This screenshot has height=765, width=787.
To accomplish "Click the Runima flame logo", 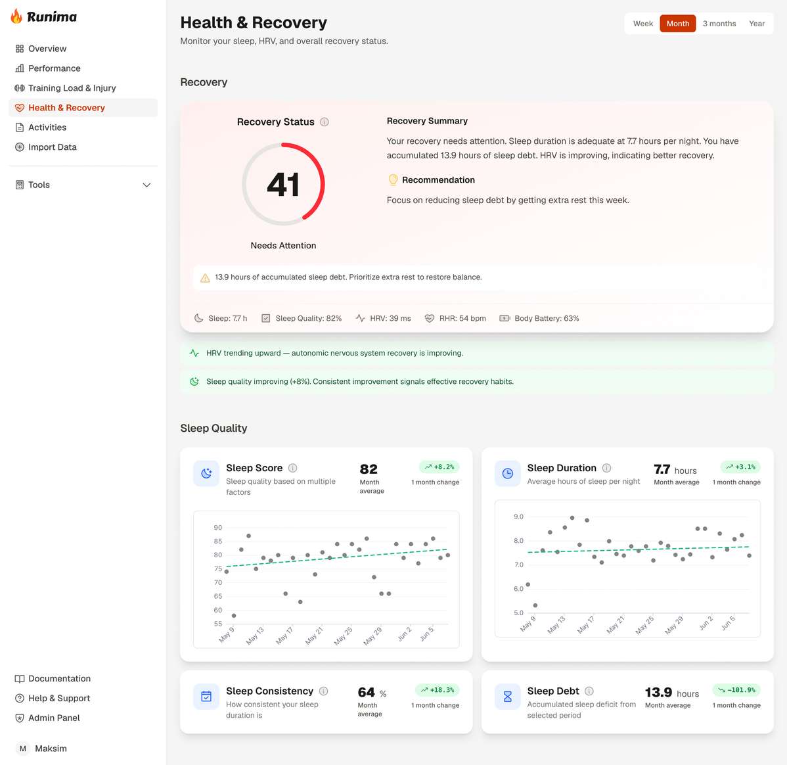I will click(16, 16).
